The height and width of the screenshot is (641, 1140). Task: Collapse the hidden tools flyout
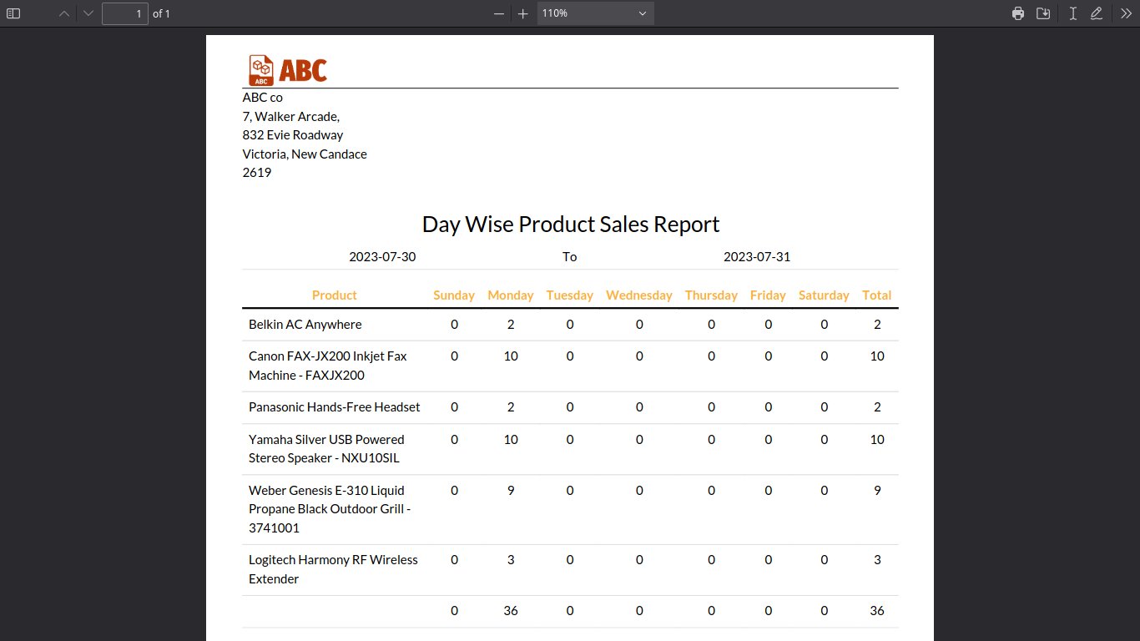pos(1126,13)
